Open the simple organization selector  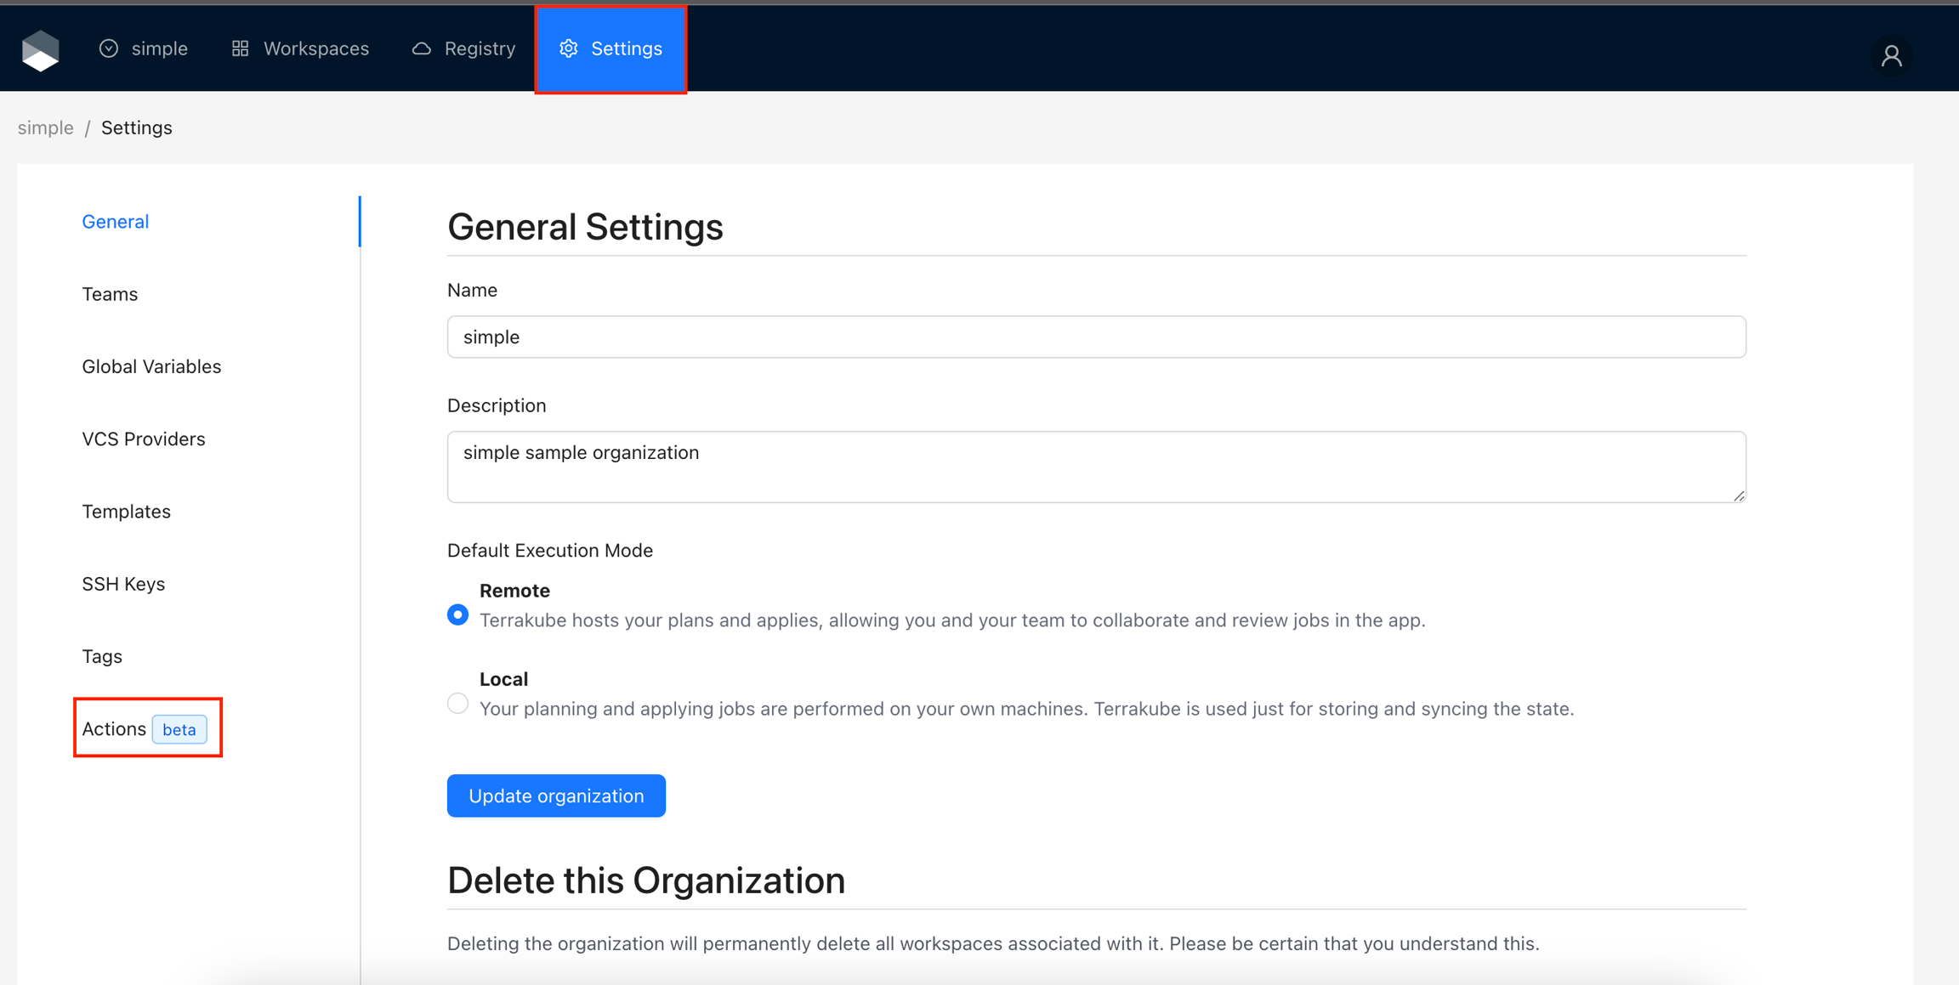click(x=144, y=49)
